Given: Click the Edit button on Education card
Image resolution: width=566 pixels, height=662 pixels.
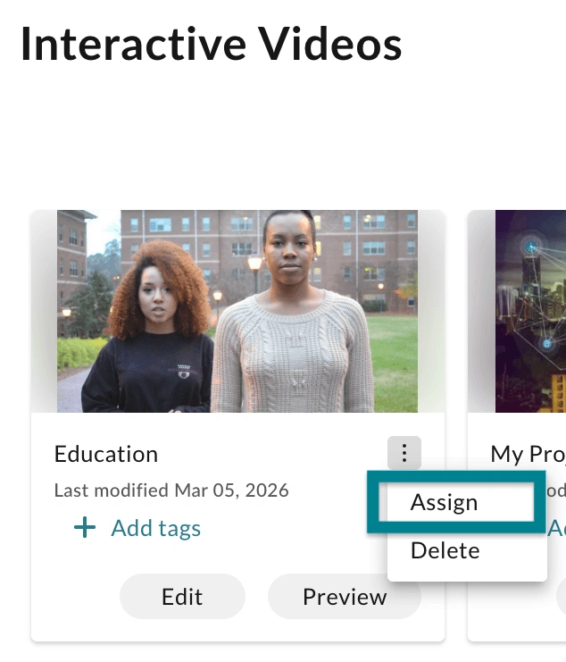Looking at the screenshot, I should (x=182, y=597).
